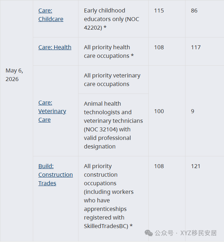224x242 pixels.
Task: Click the All priority construction occupations text
Action: (108, 196)
